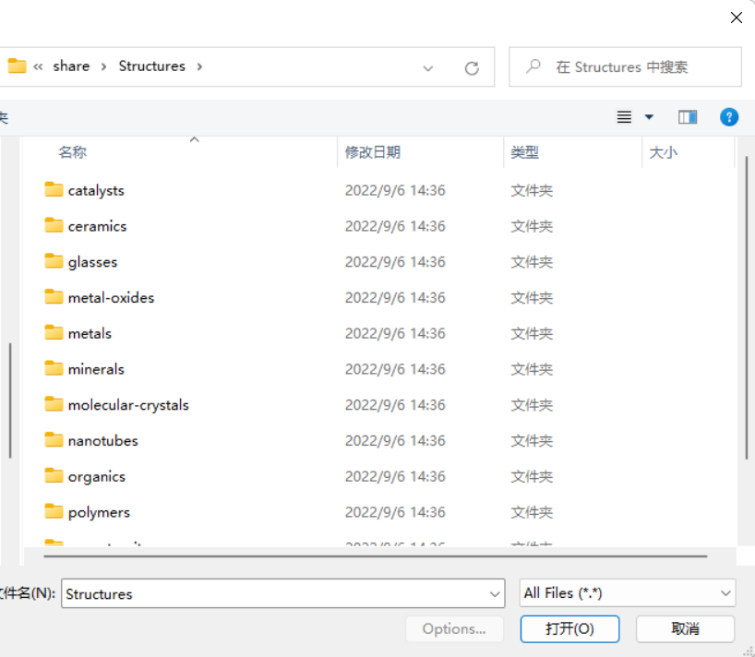Select the minerals folder name
755x657 pixels.
click(96, 369)
